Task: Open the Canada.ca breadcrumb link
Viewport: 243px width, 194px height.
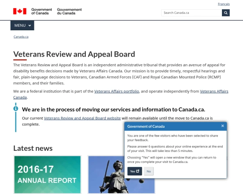Action: (x=21, y=37)
